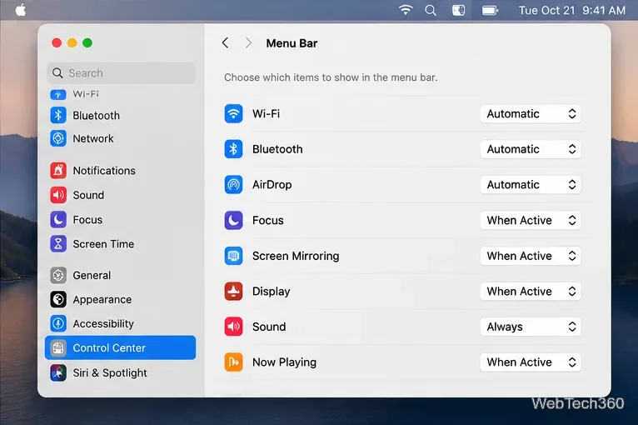Click the AirDrop icon in the list
Screen dimensions: 638x425
[233, 184]
